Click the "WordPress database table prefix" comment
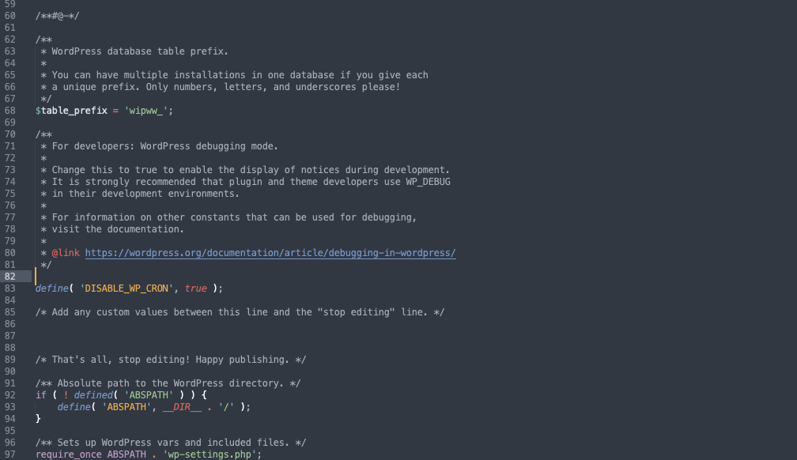Viewport: 797px width, 460px height. point(140,51)
